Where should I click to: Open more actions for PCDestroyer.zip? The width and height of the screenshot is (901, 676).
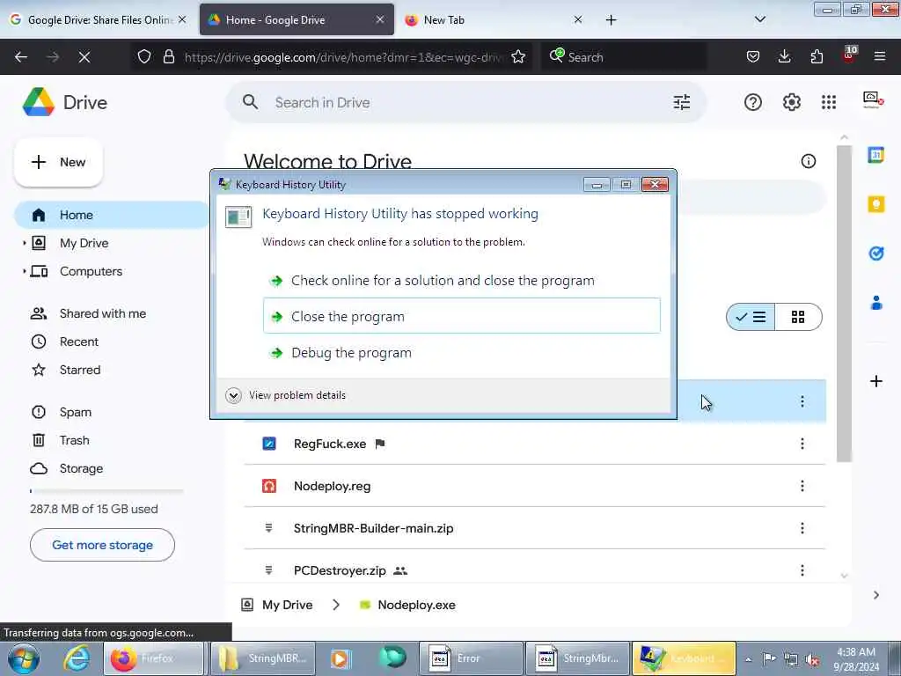[802, 570]
